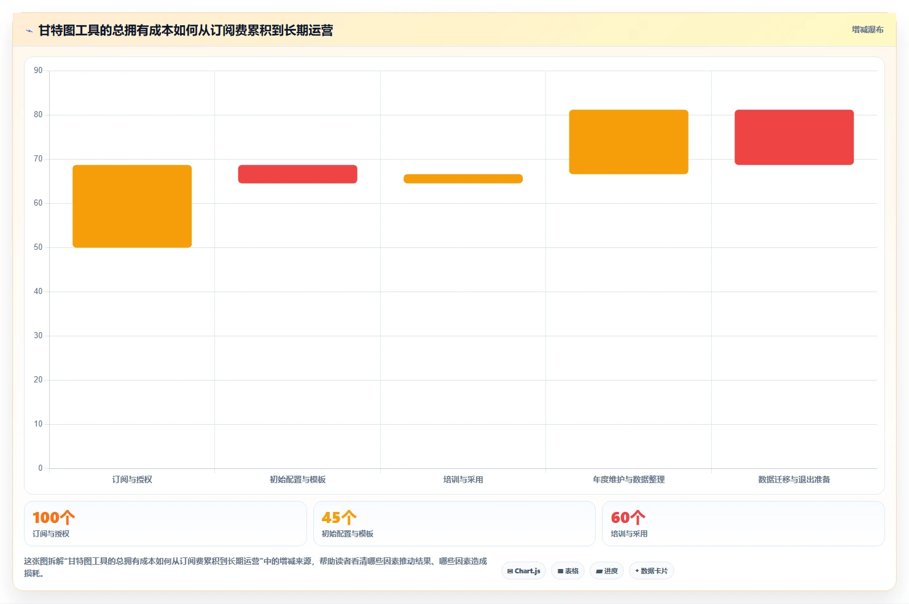
Task: Click x-axis label 初始配置与模板
Action: [x=298, y=479]
